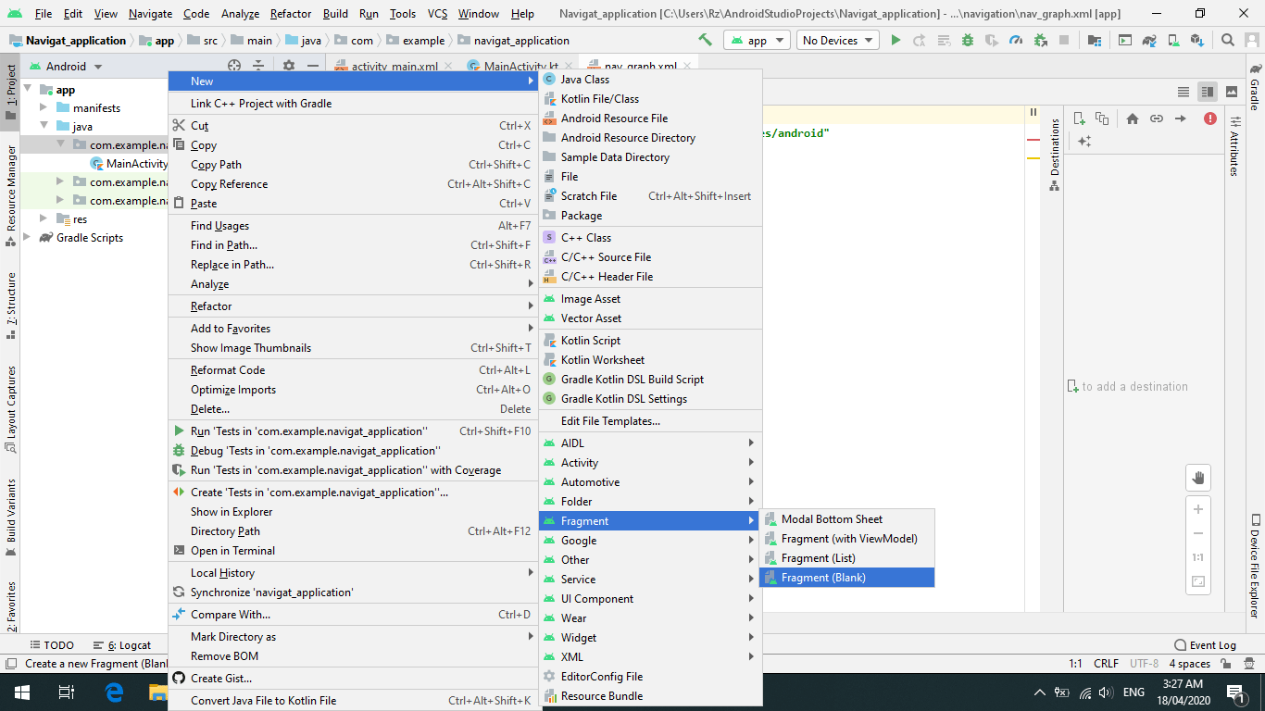Run the app with the green play icon

click(896, 40)
